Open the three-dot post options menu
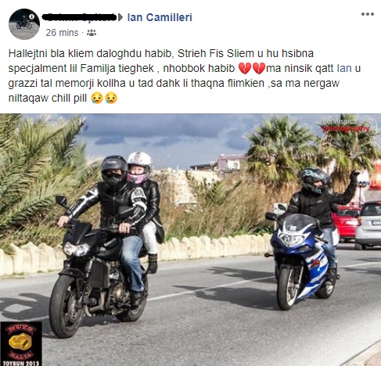This screenshot has height=366, width=381. click(368, 14)
